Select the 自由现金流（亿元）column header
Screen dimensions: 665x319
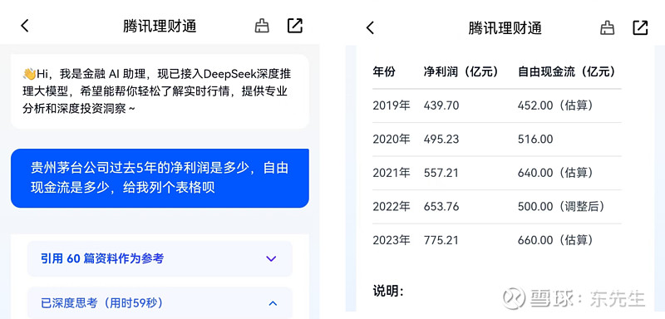[567, 71]
